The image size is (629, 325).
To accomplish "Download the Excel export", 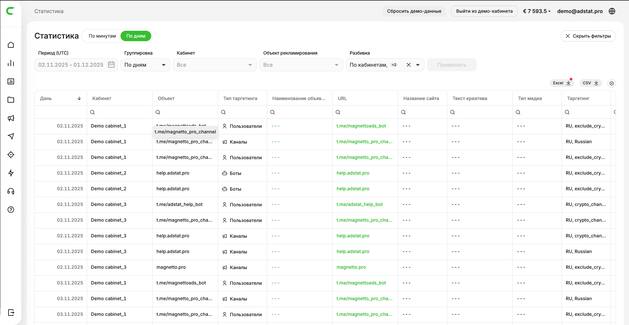I will pos(562,83).
